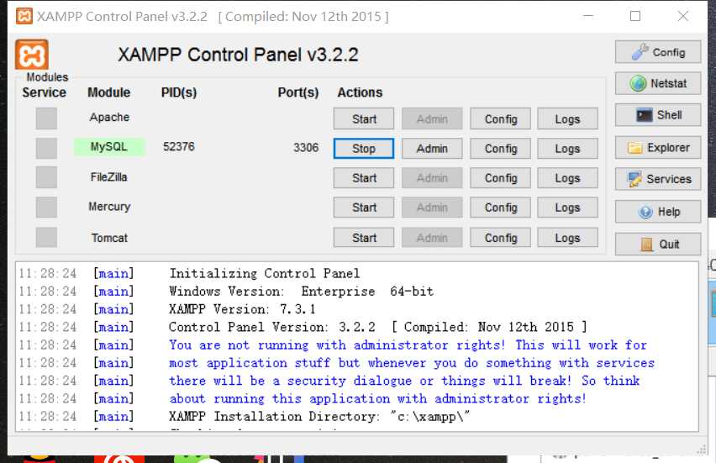Open the Help button
The image size is (716, 463).
[657, 212]
